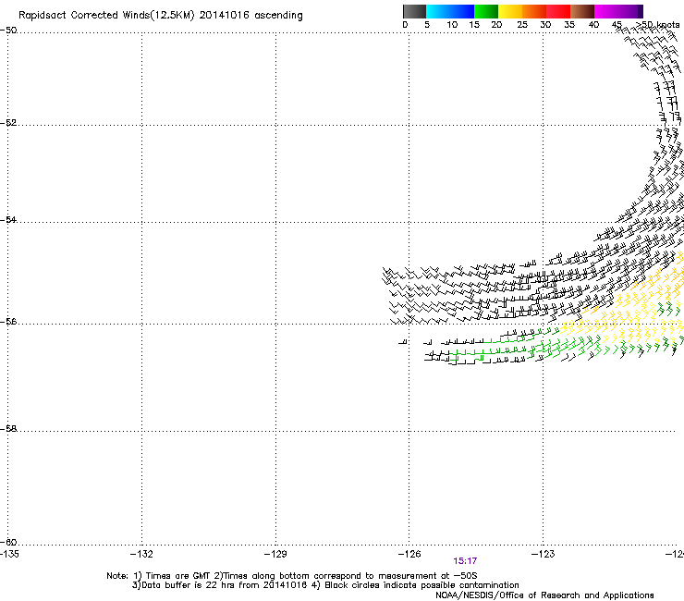Viewport: 684px width, 601px height.
Task: Click the '-52' latitude axis label
Action: [8, 123]
